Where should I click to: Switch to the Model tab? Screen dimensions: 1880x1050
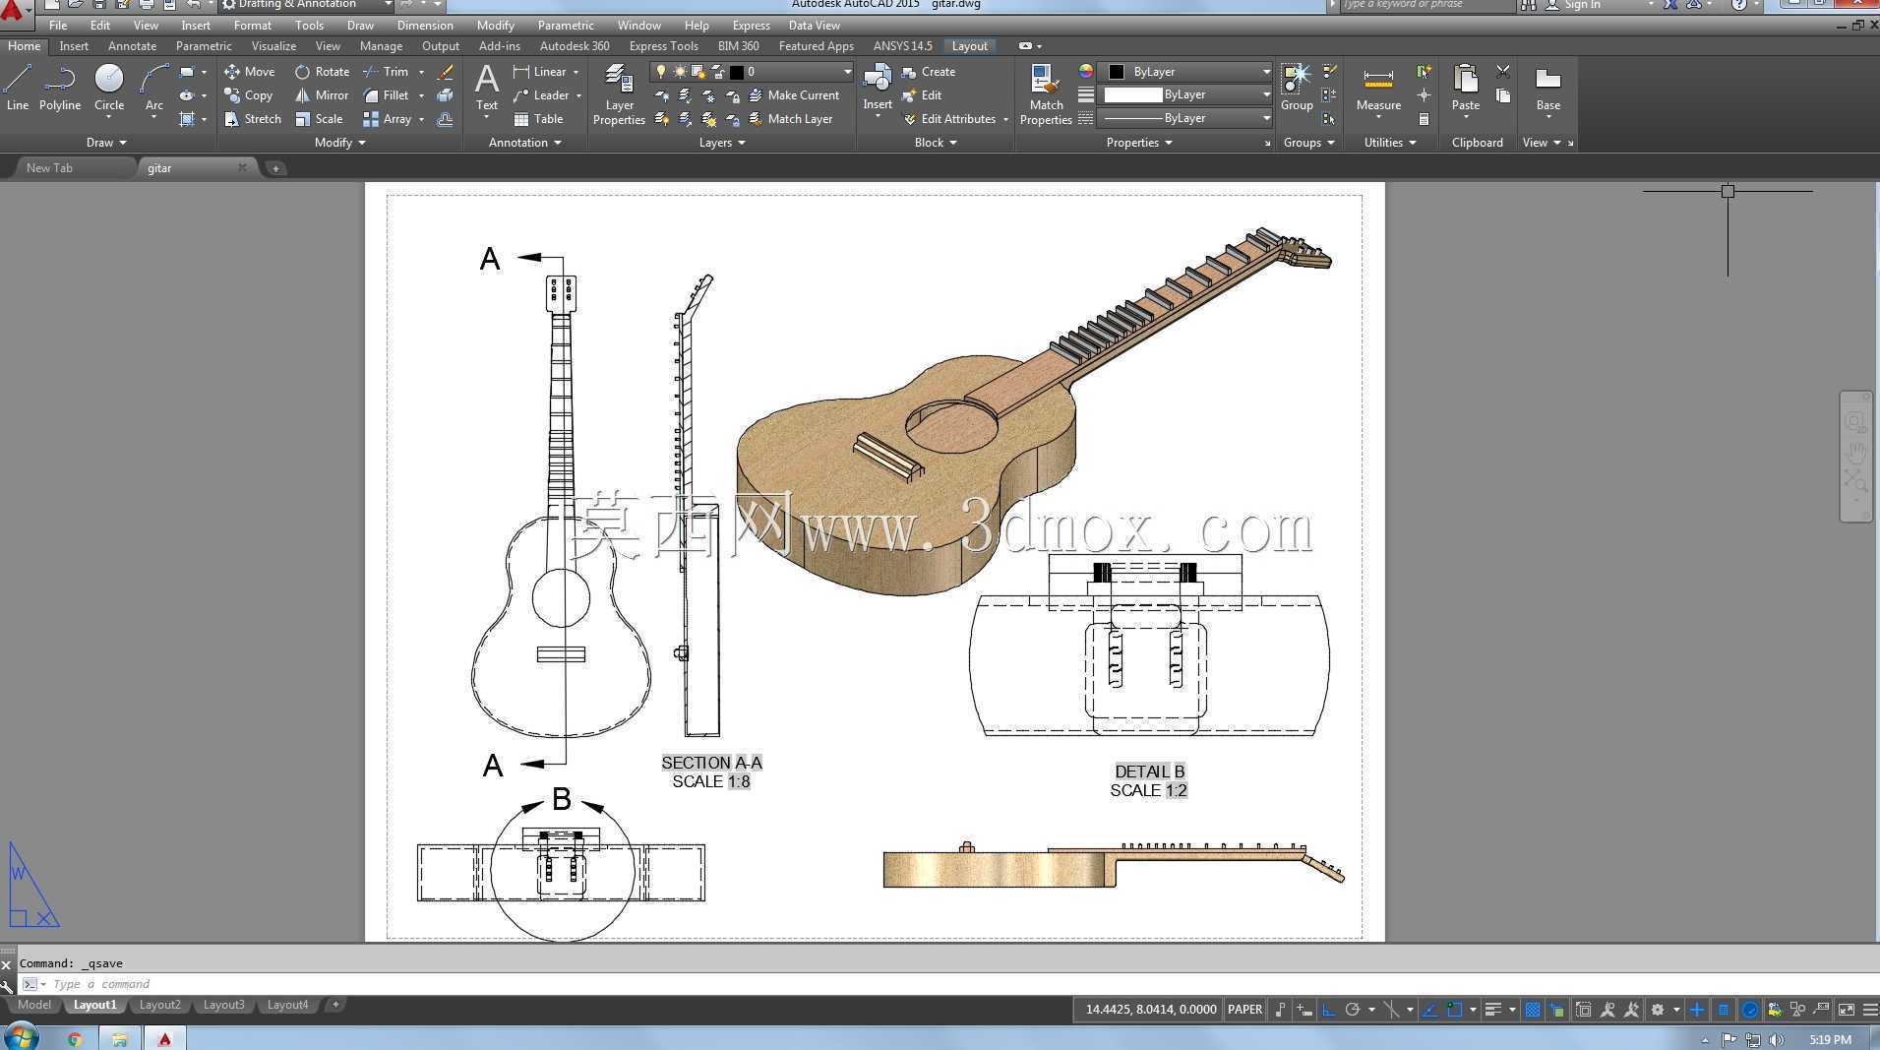pos(33,1005)
